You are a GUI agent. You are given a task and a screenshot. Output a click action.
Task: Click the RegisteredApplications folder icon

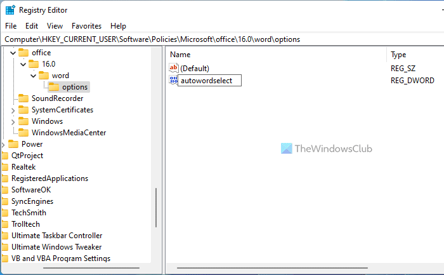pyautogui.click(x=5, y=178)
